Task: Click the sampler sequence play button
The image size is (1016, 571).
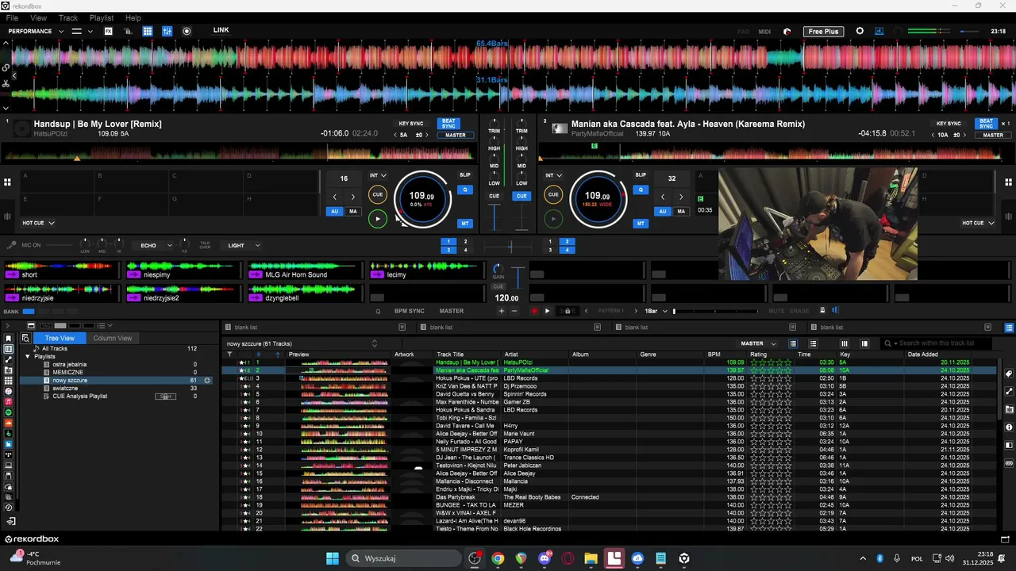Action: [547, 311]
